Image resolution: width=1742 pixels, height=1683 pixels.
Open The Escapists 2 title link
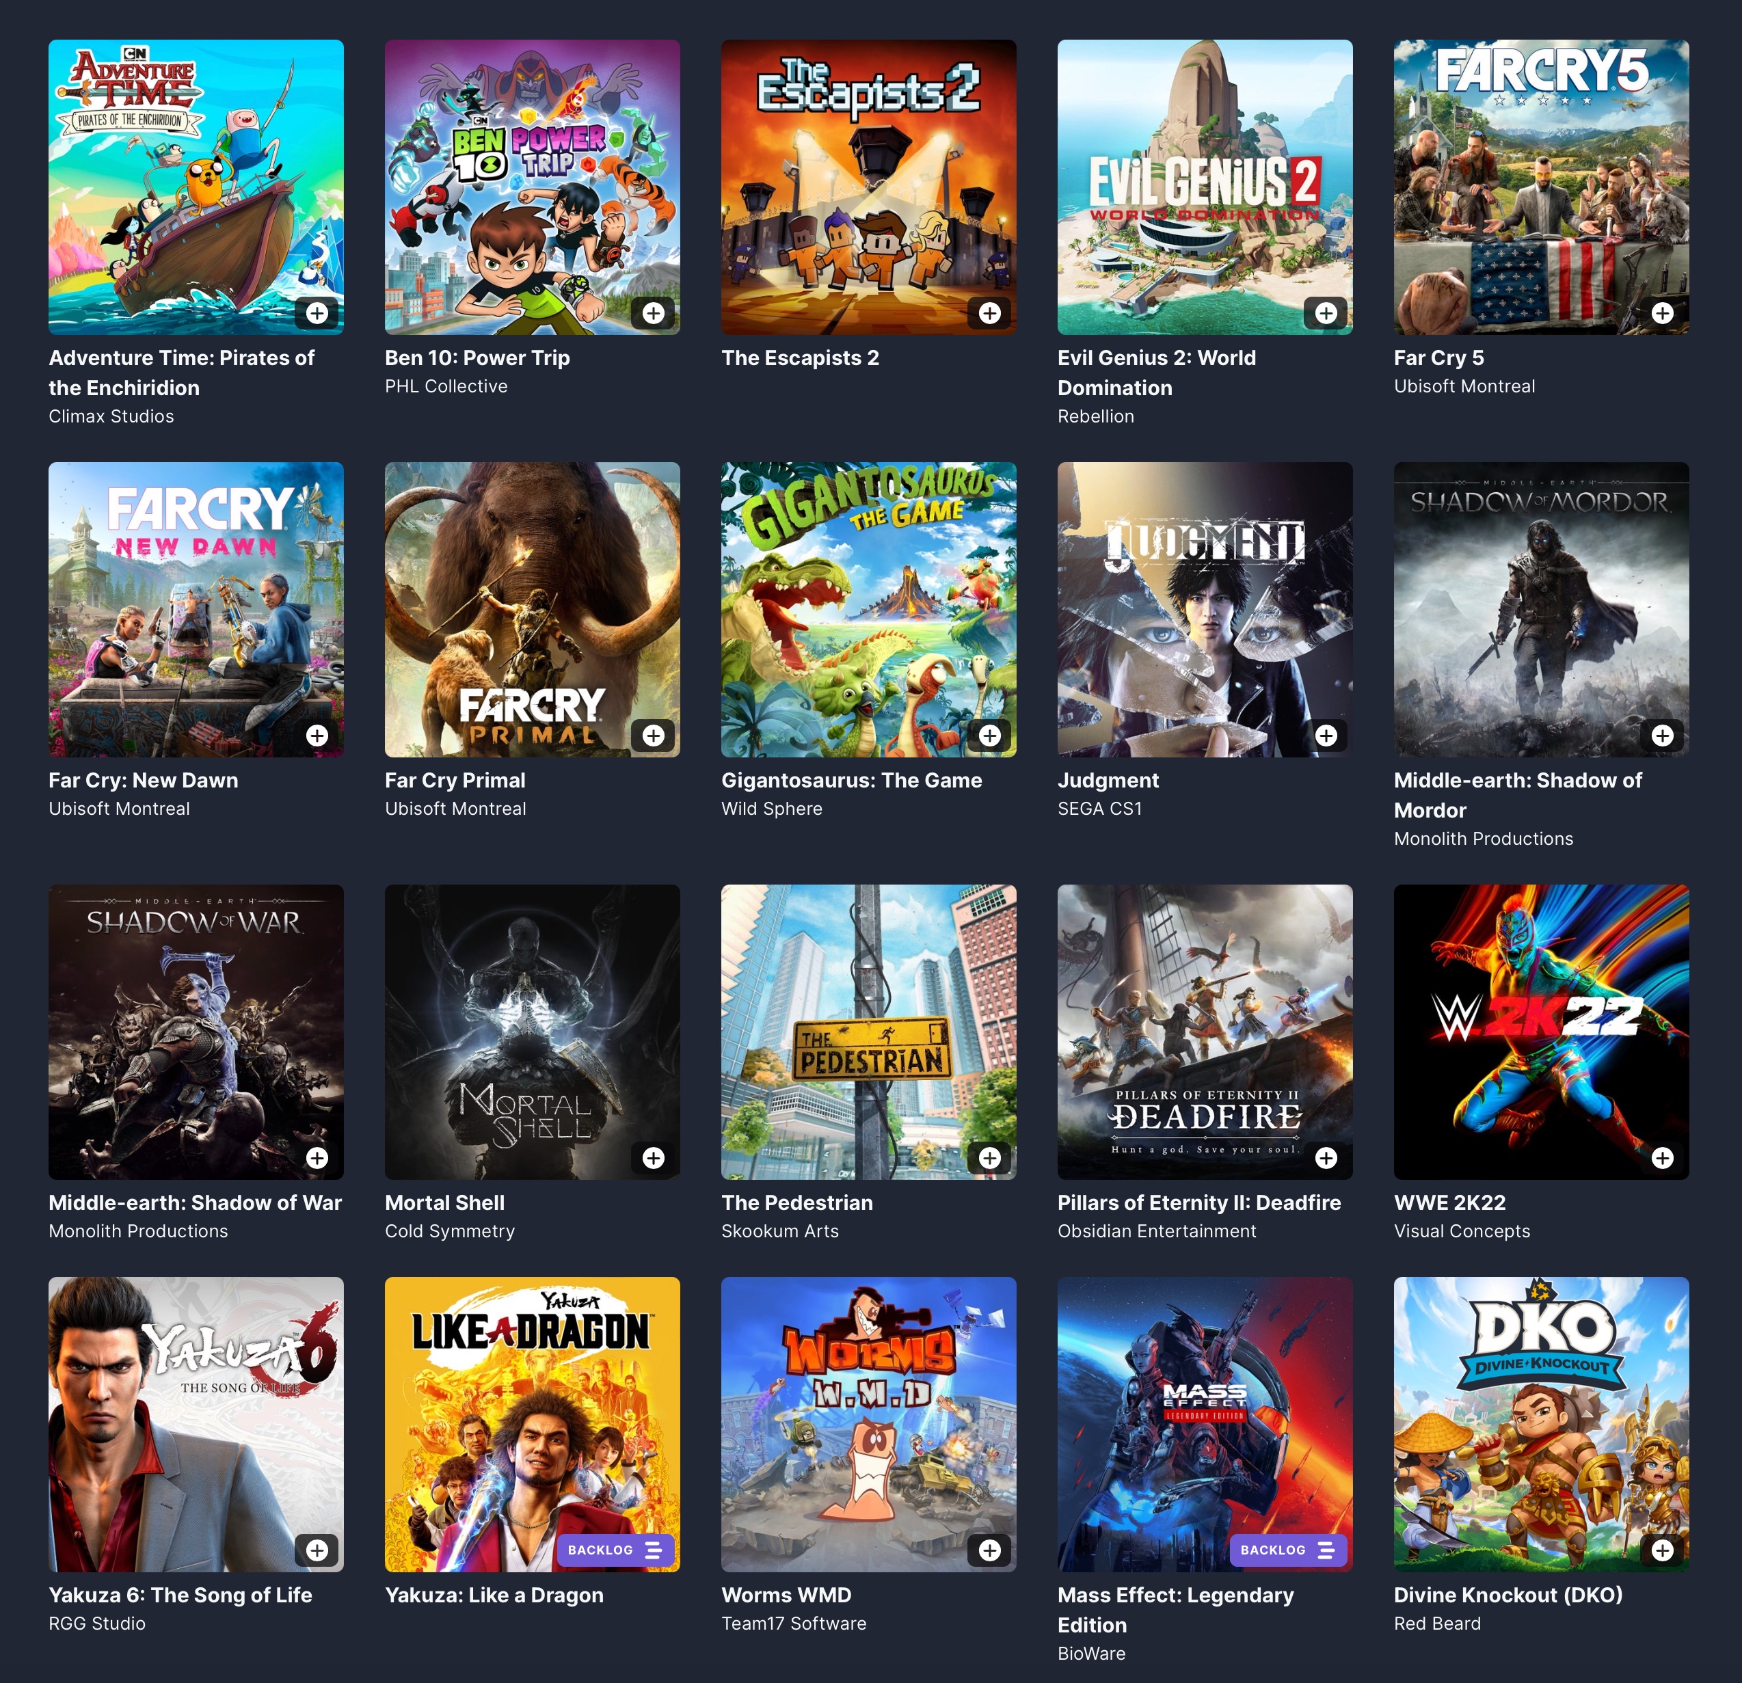point(800,358)
